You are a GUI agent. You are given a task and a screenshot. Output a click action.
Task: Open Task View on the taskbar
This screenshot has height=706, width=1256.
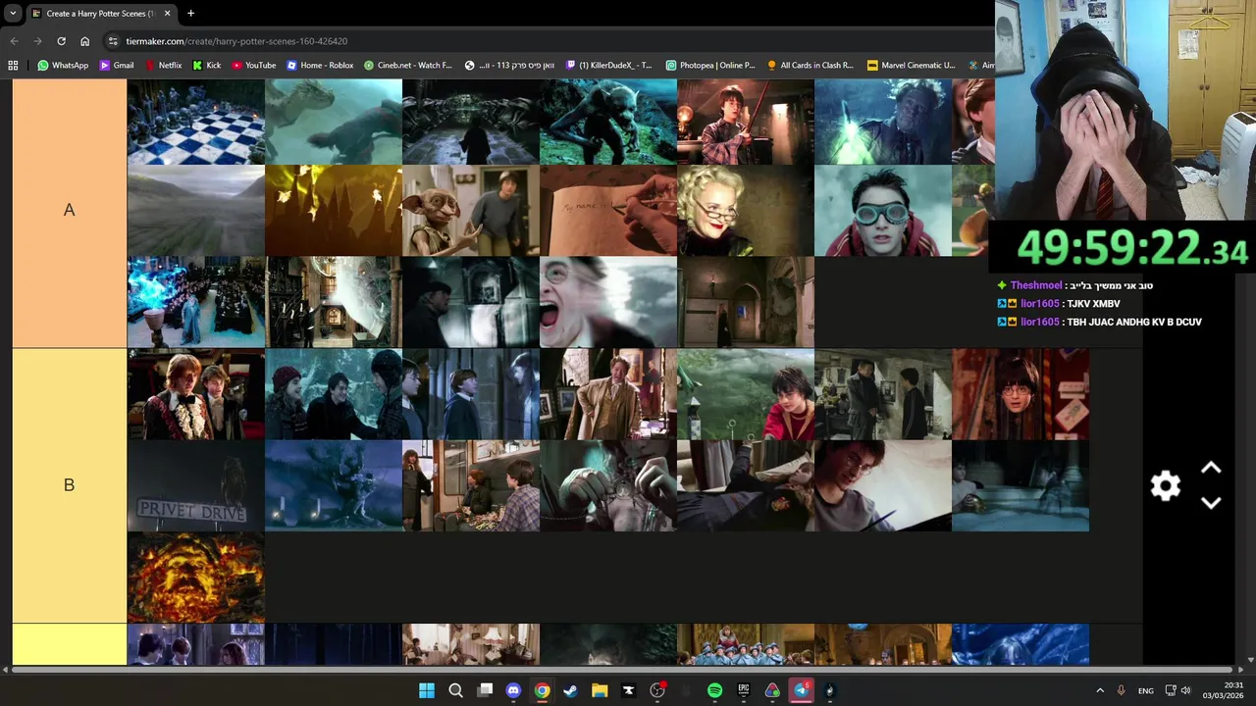tap(485, 690)
